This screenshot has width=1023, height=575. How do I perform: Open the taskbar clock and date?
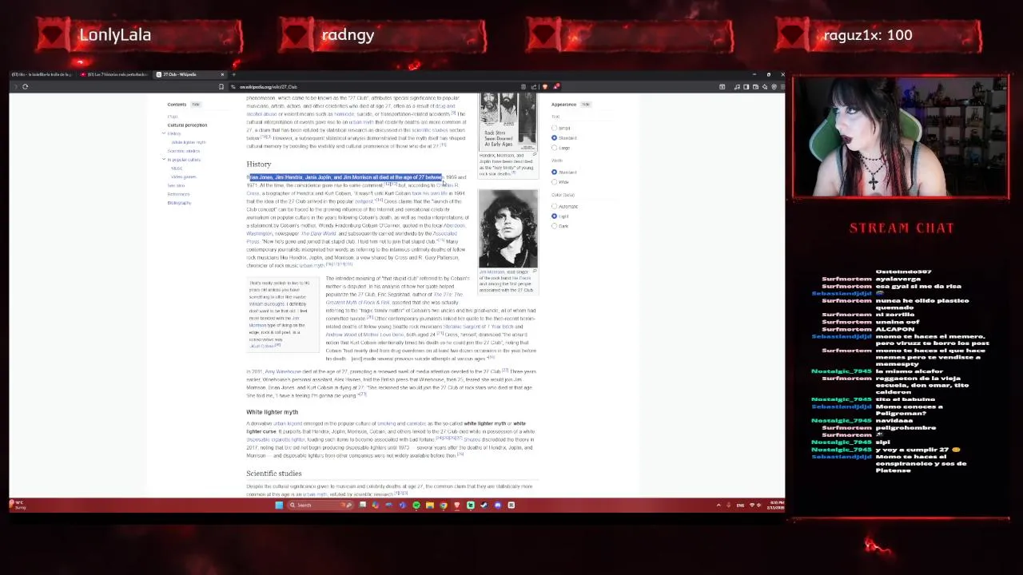click(x=774, y=505)
